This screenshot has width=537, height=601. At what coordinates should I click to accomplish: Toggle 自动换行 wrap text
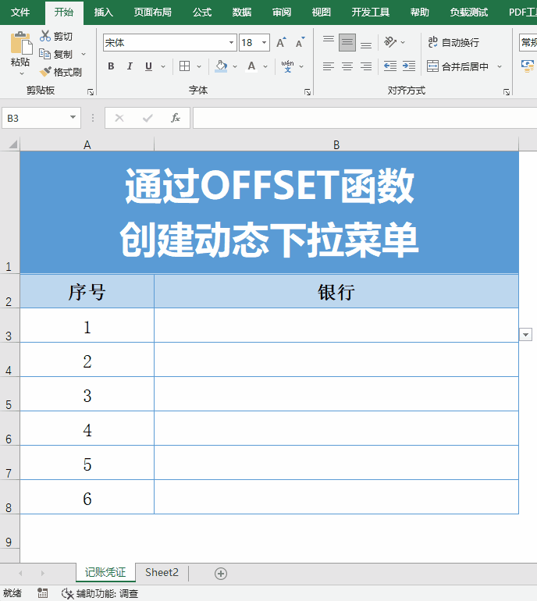coord(453,42)
